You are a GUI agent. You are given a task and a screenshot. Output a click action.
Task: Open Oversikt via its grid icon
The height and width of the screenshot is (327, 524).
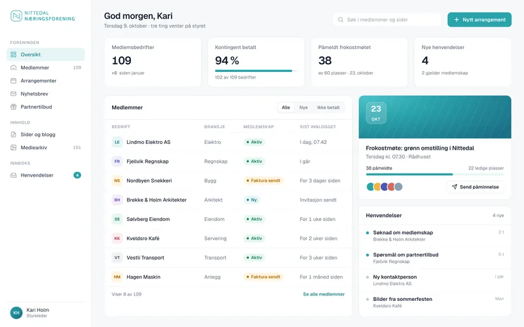(x=13, y=54)
